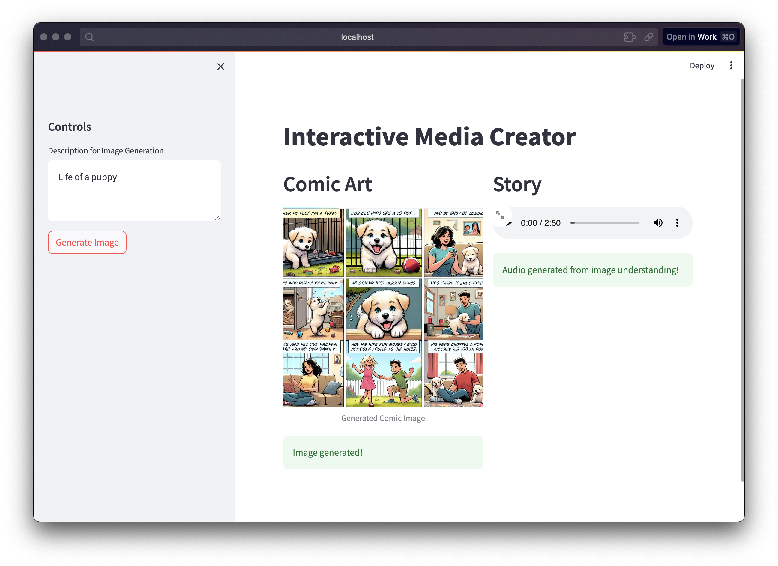Click the Deploy button
778x566 pixels.
(702, 65)
